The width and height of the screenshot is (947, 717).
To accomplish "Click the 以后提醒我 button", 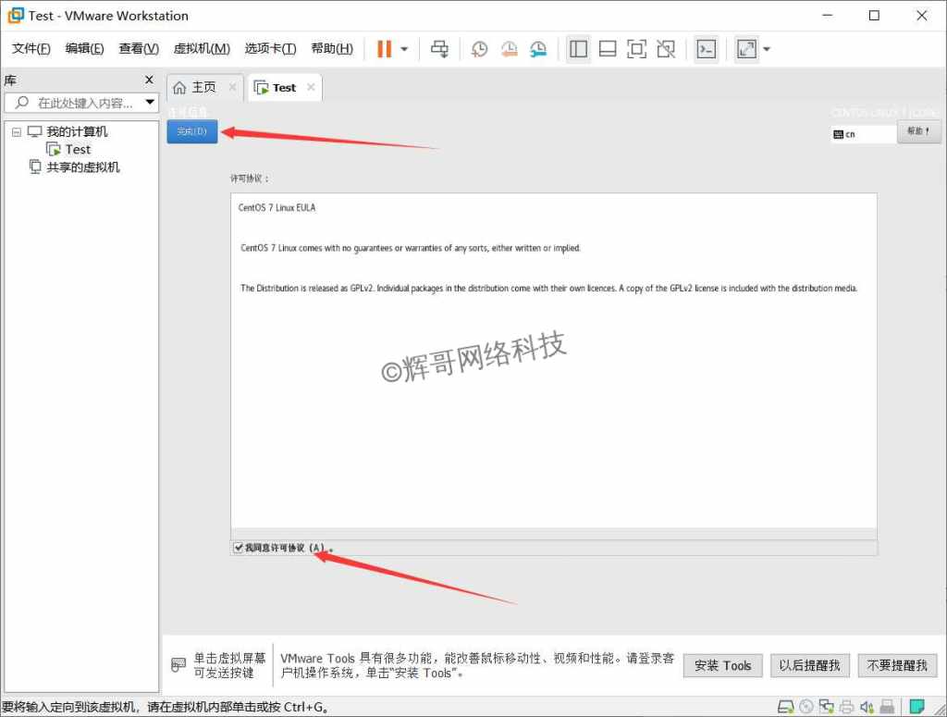I will coord(810,666).
